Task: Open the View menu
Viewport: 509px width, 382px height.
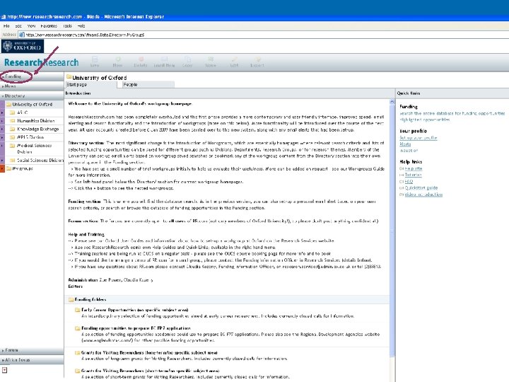Action: point(32,26)
